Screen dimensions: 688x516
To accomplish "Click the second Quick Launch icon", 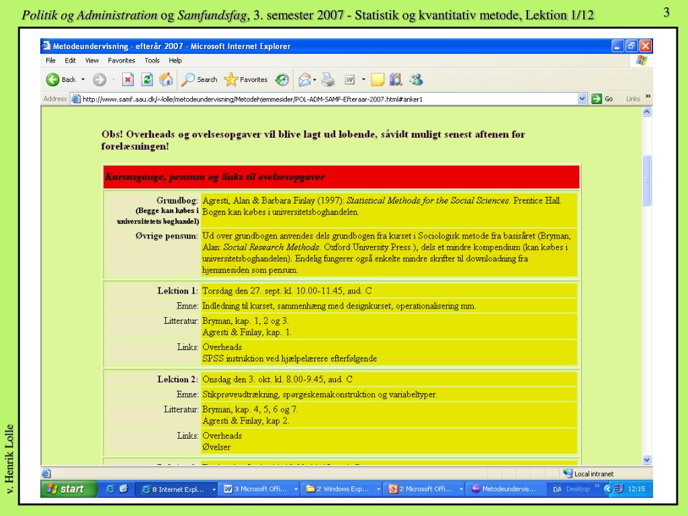I will (x=124, y=489).
